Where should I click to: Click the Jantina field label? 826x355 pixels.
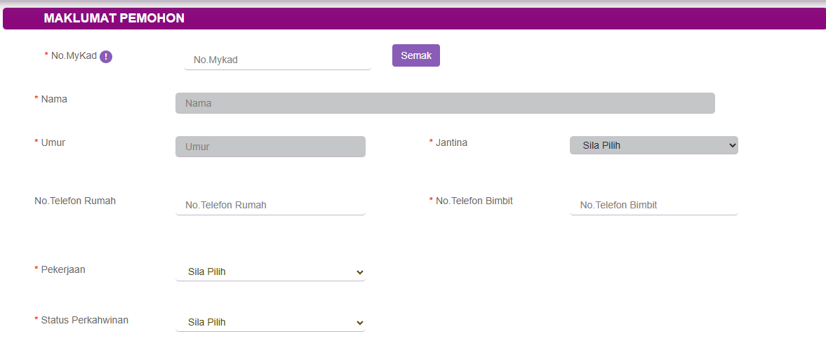tap(451, 142)
